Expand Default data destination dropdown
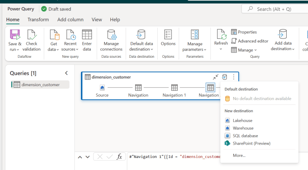Screen dimensions: 308x170 point(152,49)
